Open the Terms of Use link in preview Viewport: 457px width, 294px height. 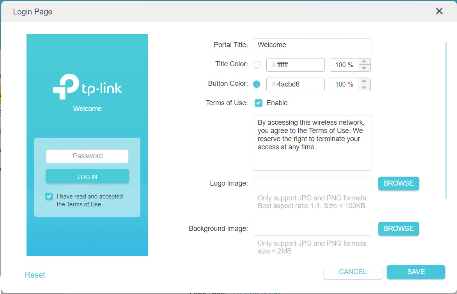[x=84, y=204]
